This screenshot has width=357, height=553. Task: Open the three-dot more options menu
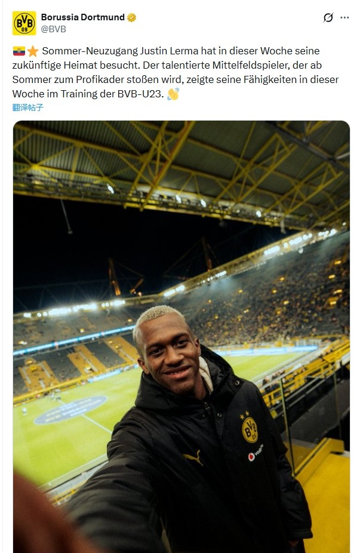pyautogui.click(x=344, y=17)
